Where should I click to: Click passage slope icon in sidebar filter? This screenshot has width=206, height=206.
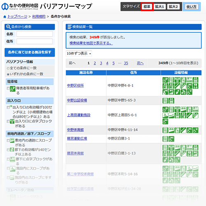[x=12, y=140]
